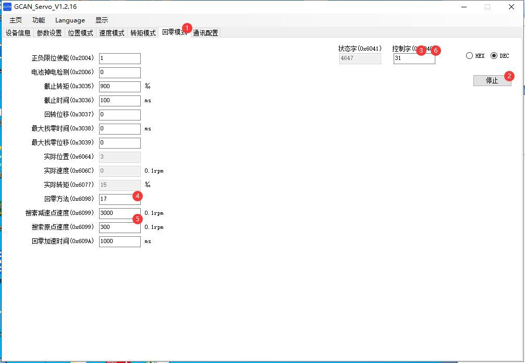Screen dimensions: 525x363
Task: Open the 功能 menu
Action: [39, 20]
